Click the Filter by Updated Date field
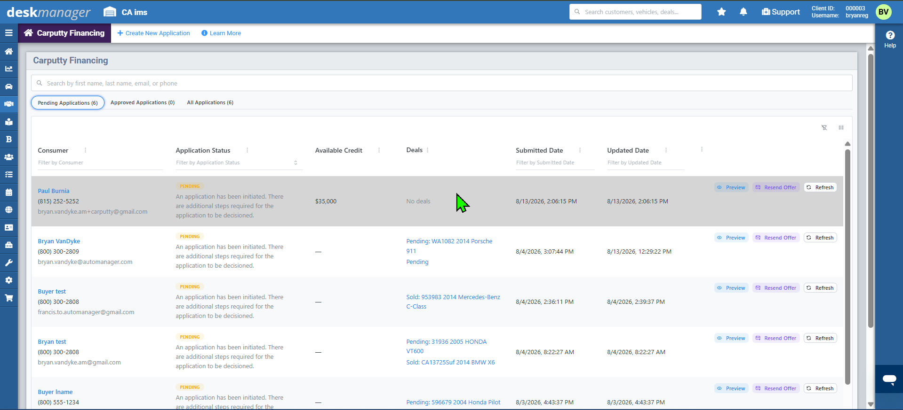 [x=646, y=162]
